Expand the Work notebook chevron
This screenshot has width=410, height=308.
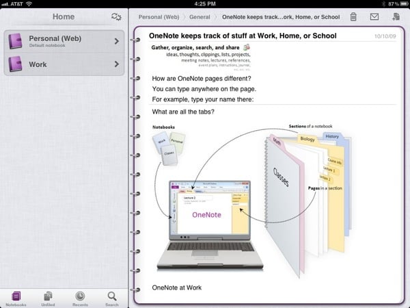[x=117, y=64]
